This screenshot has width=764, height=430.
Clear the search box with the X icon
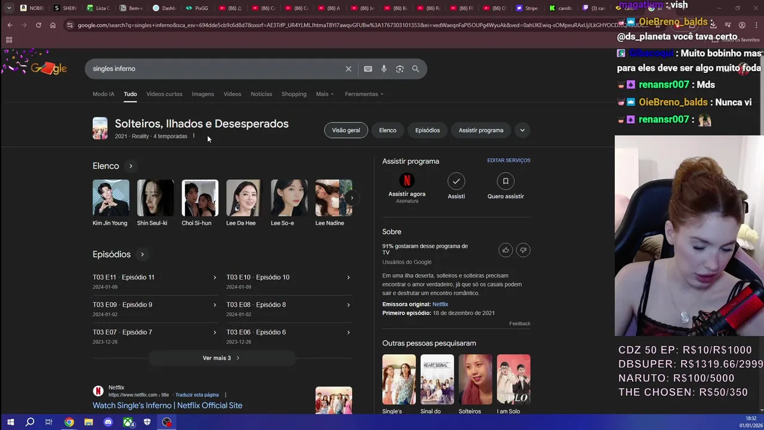tap(349, 69)
